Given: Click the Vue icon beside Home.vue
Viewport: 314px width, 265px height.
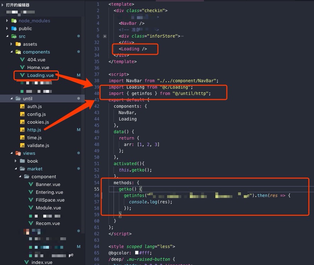Looking at the screenshot, I should point(22,67).
